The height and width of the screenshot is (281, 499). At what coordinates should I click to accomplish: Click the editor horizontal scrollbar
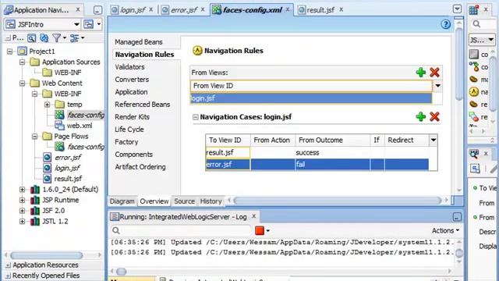tap(338, 201)
